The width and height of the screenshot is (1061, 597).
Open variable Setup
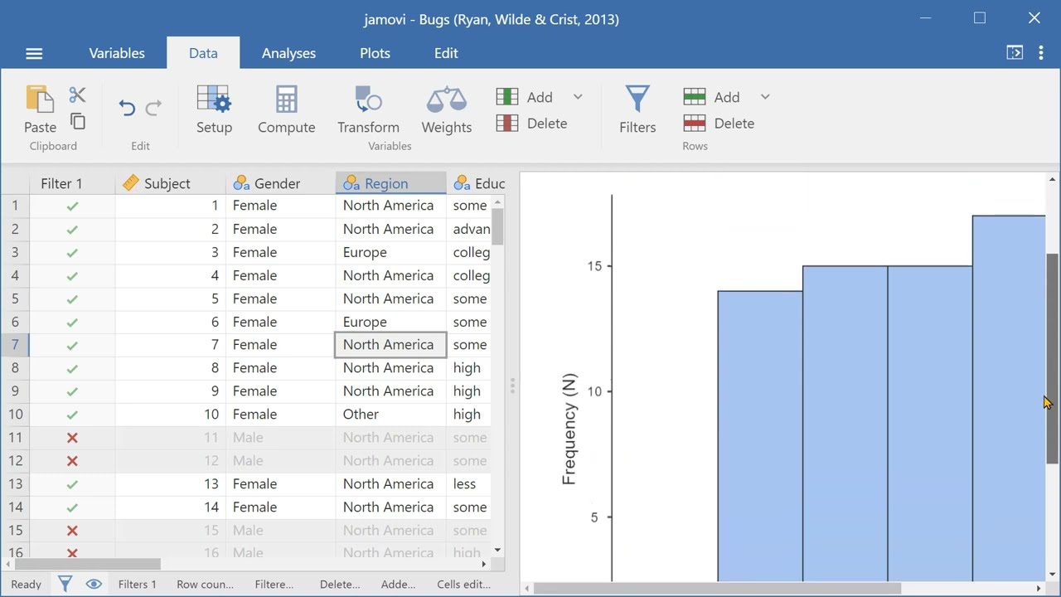pyautogui.click(x=214, y=110)
